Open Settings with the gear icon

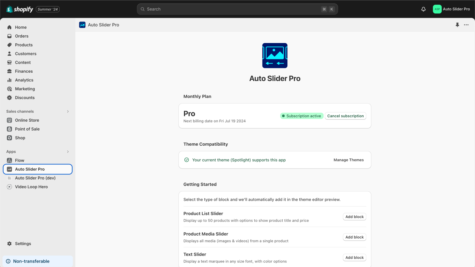click(9, 244)
